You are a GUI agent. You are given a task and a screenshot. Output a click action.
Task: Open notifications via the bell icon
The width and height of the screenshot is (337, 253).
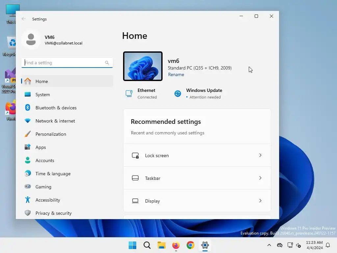[x=328, y=245]
